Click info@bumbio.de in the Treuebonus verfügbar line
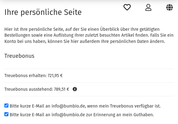This screenshot has height=124, width=178. [x=69, y=106]
